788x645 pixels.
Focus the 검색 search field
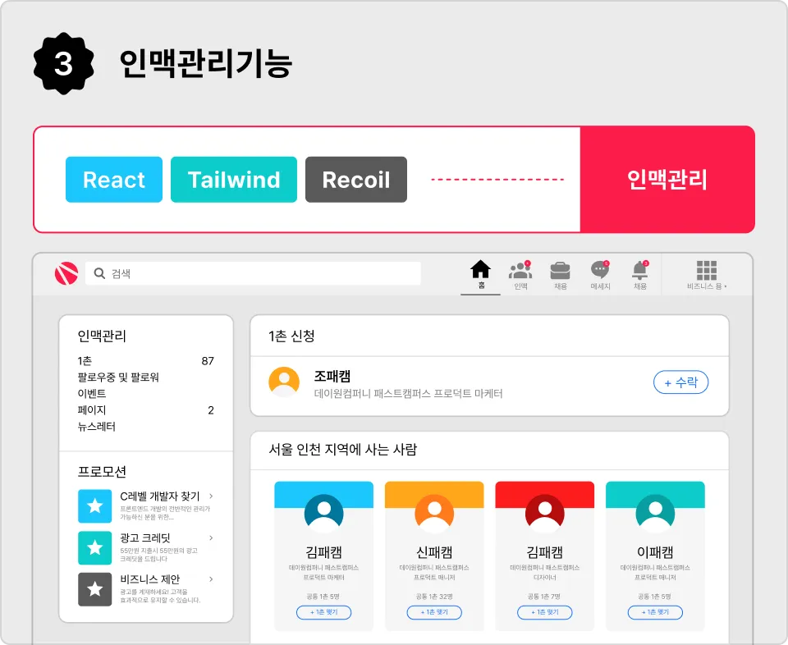point(253,273)
